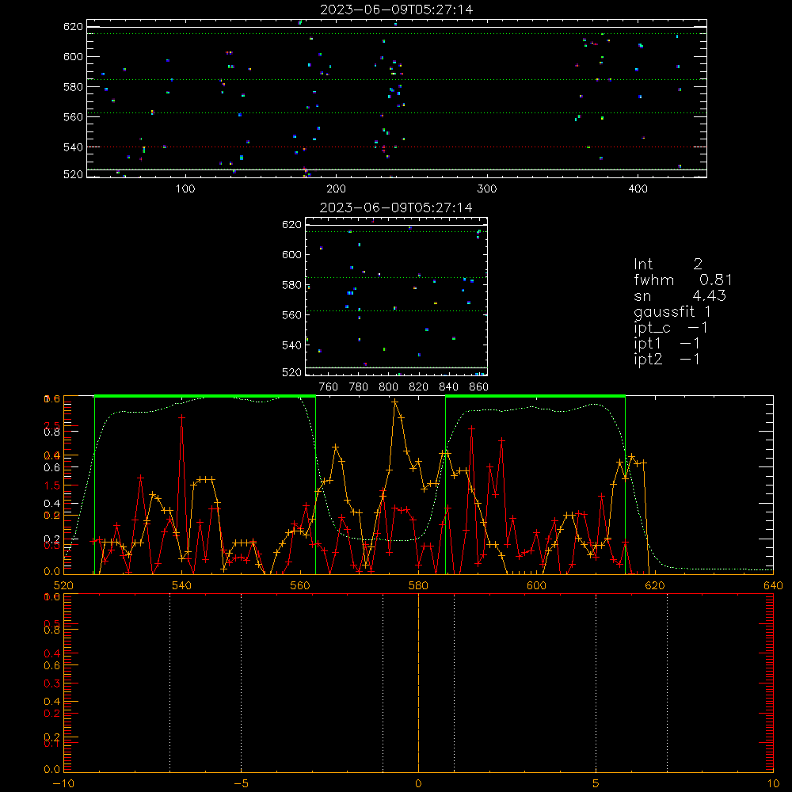This screenshot has height=792, width=792.
Task: Click y-axis label 620 on top plot
Action: tap(73, 26)
